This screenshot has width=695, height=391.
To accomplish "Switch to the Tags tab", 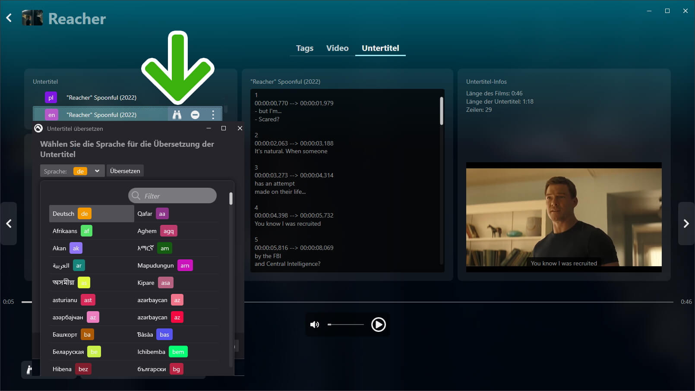I will tap(304, 48).
